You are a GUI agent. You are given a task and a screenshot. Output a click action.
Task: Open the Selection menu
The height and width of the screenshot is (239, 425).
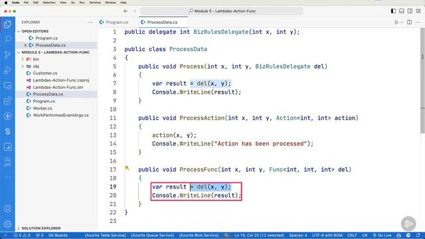coord(49,3)
